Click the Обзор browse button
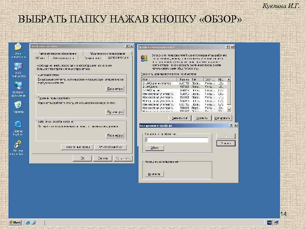 point(155,148)
